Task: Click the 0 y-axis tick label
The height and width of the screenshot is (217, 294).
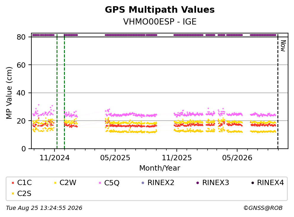Action: click(24, 149)
